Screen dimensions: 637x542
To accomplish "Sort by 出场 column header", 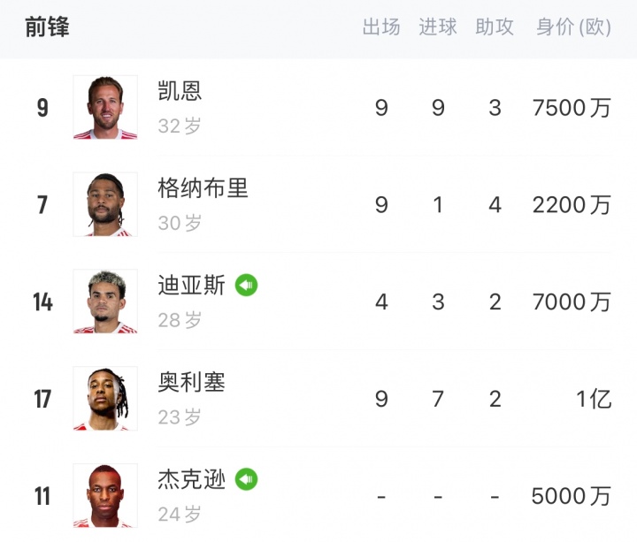I will [381, 27].
